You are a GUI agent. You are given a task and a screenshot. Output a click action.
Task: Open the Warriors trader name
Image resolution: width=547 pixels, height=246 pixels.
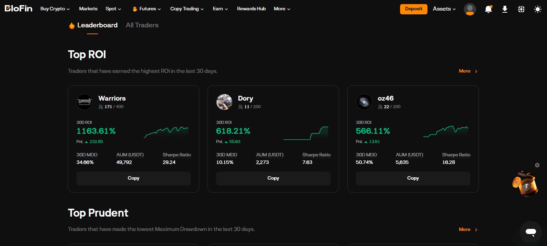click(112, 99)
